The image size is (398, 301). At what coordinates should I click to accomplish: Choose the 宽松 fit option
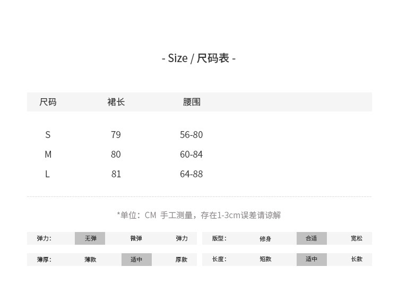[357, 239]
